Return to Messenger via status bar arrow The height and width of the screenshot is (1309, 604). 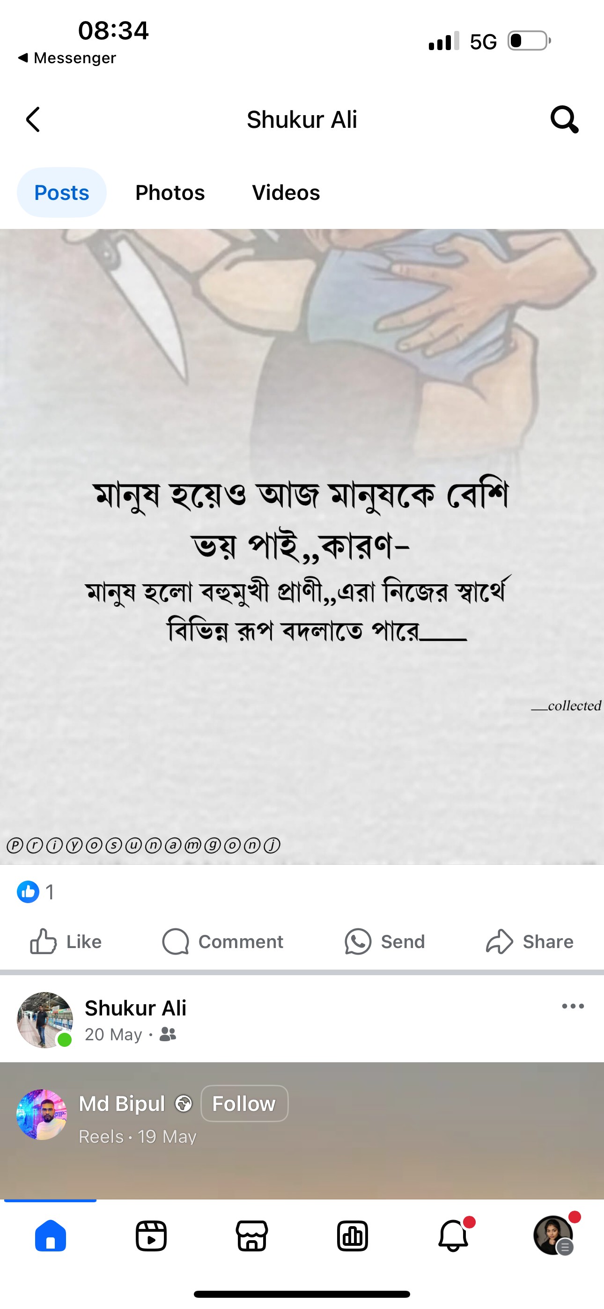coord(66,58)
